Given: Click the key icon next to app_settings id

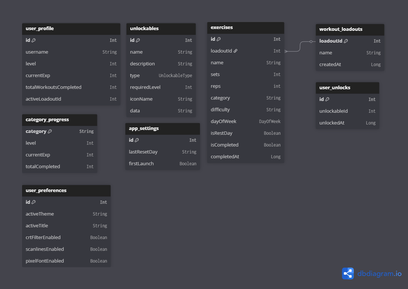Looking at the screenshot, I should pos(137,140).
